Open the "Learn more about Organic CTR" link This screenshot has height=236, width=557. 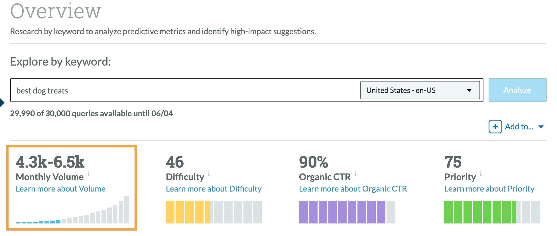coord(353,188)
